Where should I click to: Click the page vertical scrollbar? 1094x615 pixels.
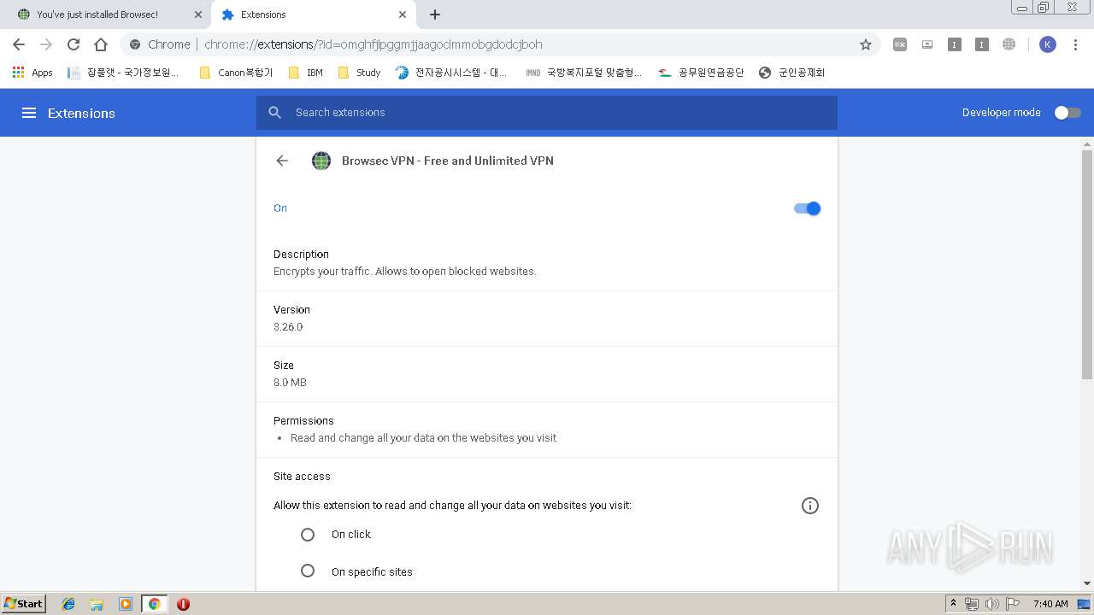[1087, 265]
